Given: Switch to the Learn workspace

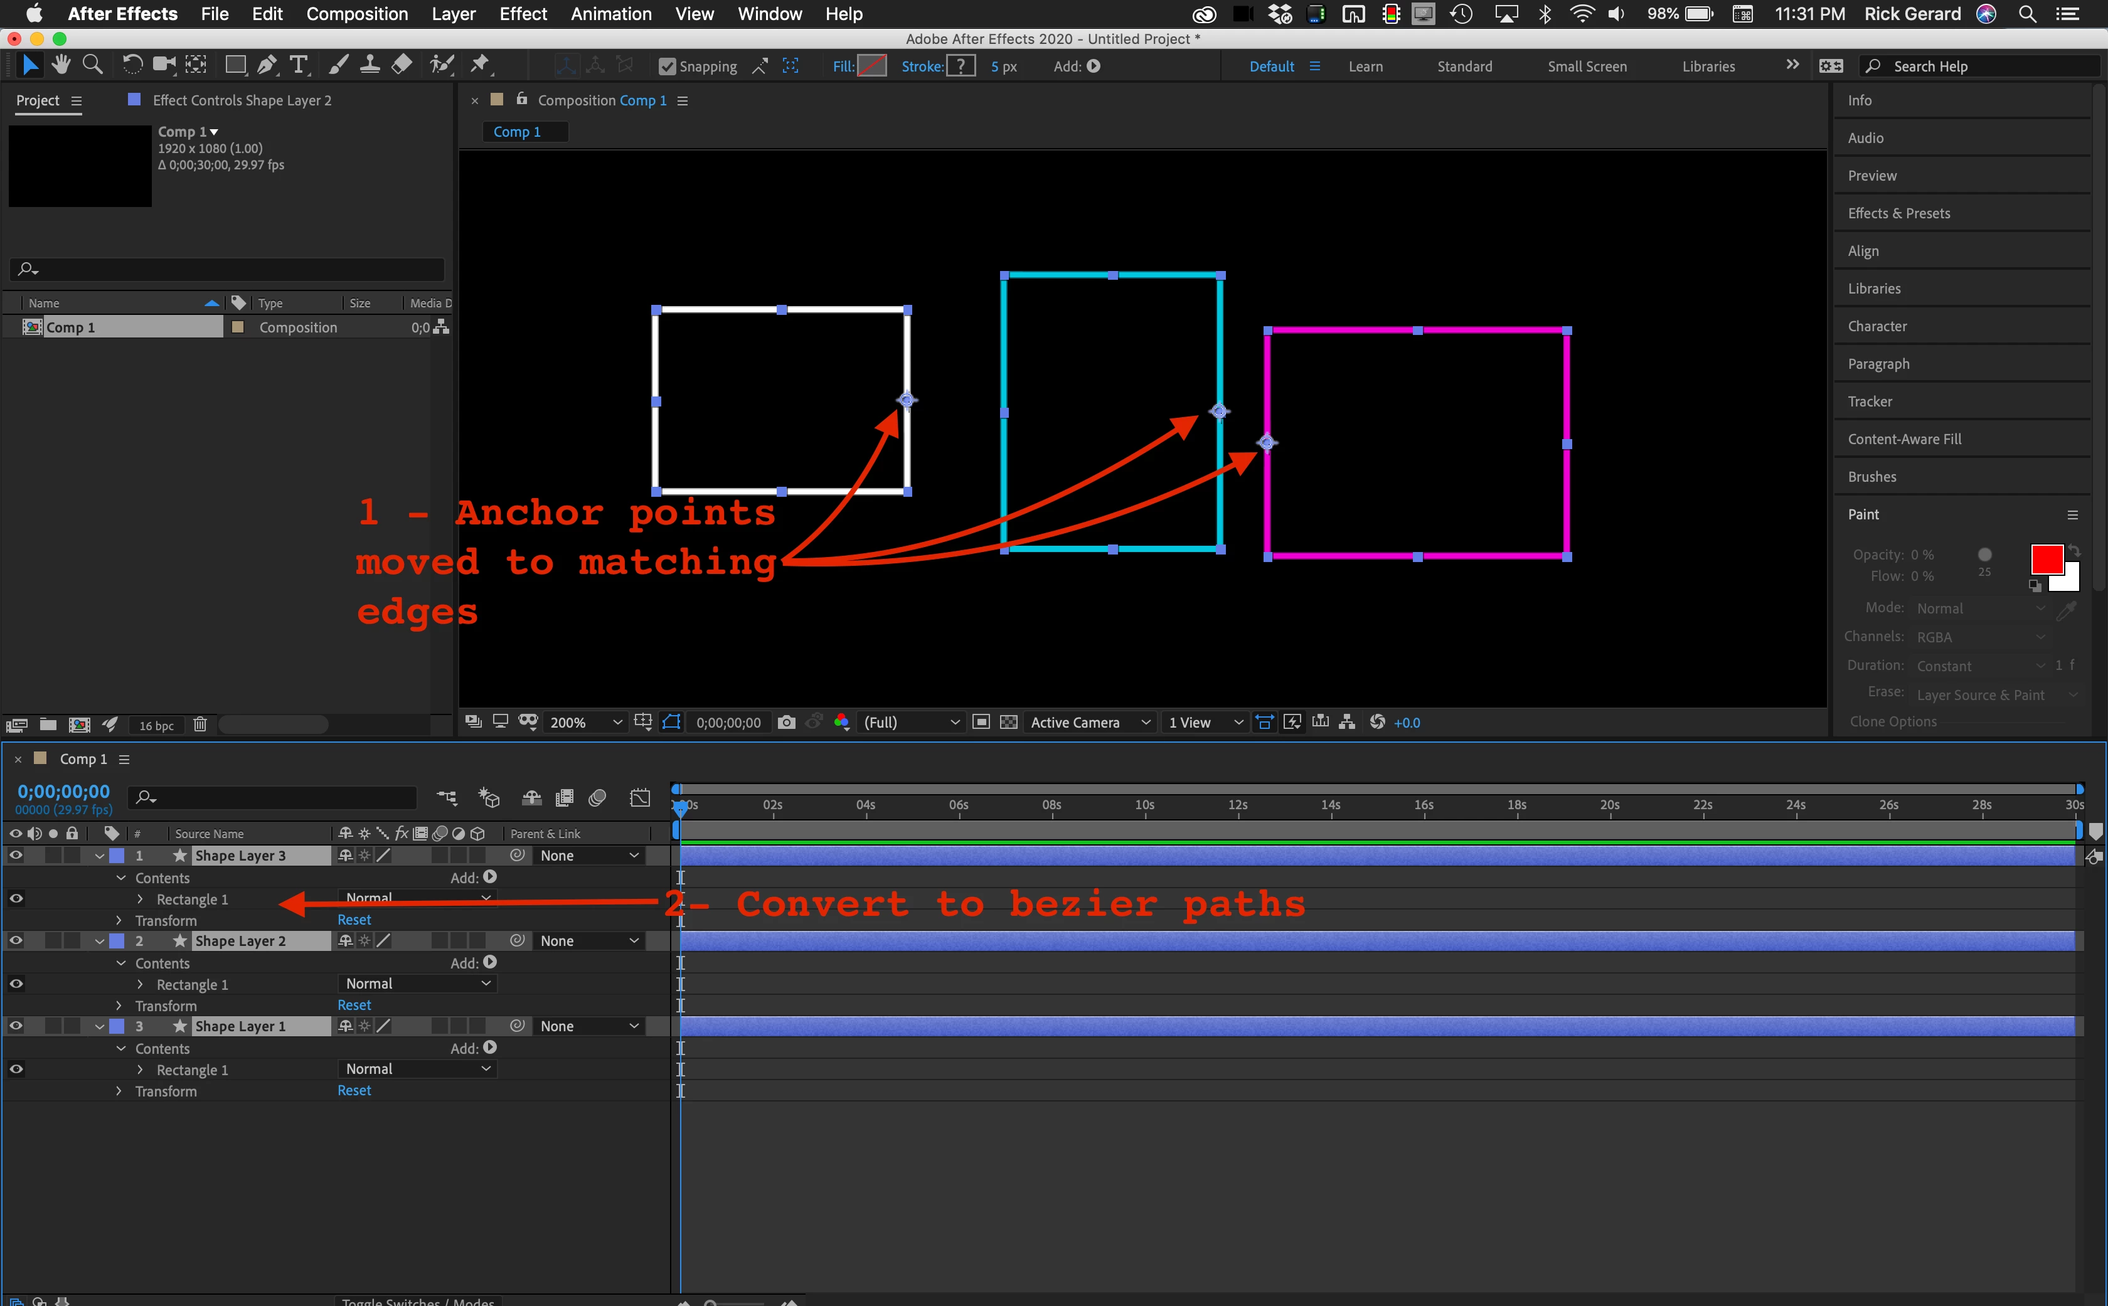Looking at the screenshot, I should click(1365, 66).
